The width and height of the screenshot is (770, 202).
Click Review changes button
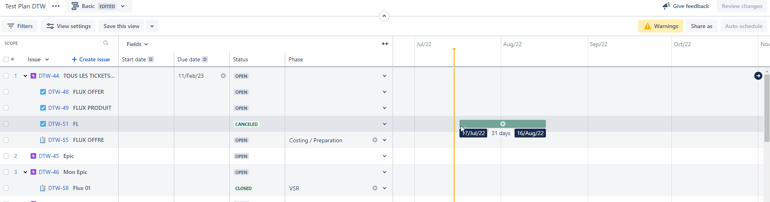point(742,6)
